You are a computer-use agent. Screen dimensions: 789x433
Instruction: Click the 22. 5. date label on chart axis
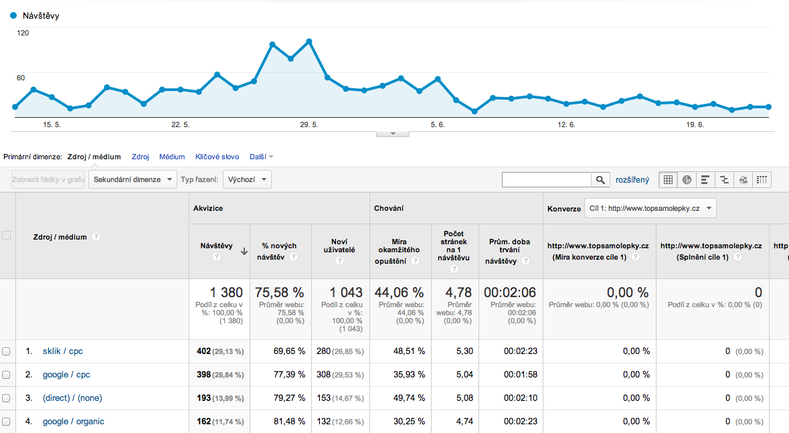coord(180,125)
